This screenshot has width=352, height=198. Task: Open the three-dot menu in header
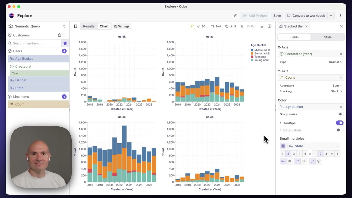[x=340, y=16]
